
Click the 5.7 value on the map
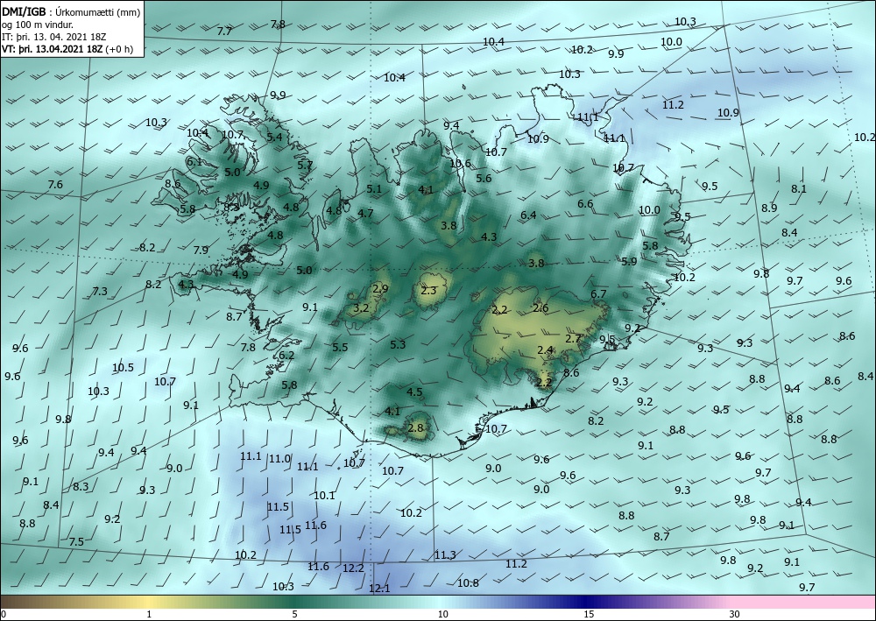(305, 166)
